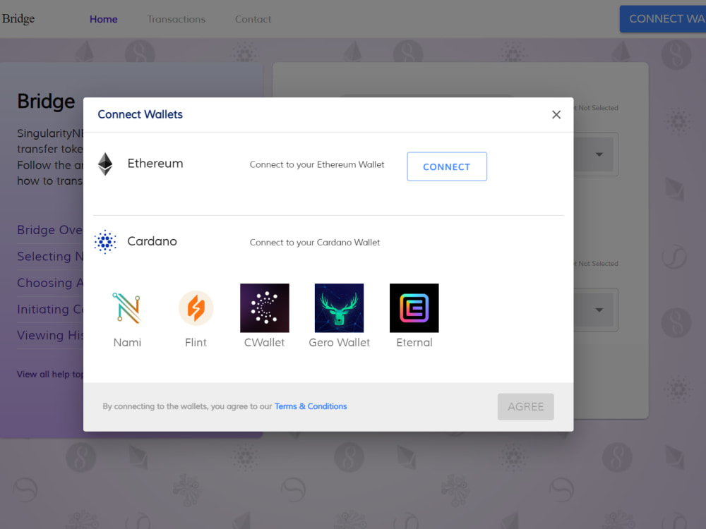The image size is (706, 529).
Task: Open the Selecting help topic
Action: [x=50, y=257]
